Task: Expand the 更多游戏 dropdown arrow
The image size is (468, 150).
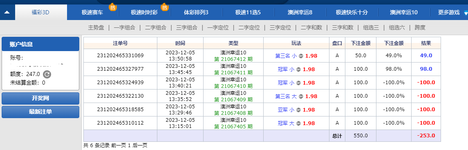Action: click(x=466, y=13)
